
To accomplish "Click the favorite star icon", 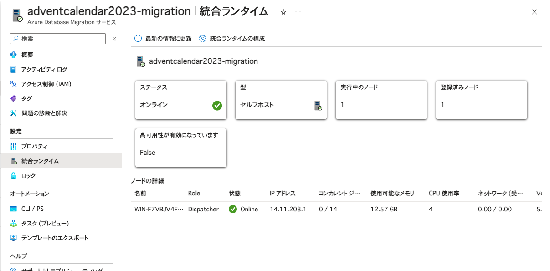I will [283, 12].
